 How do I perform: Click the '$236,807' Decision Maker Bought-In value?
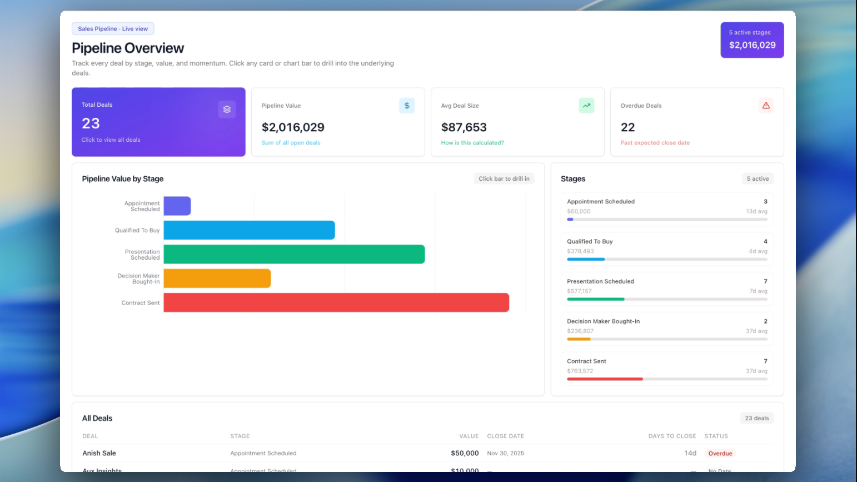pos(580,331)
